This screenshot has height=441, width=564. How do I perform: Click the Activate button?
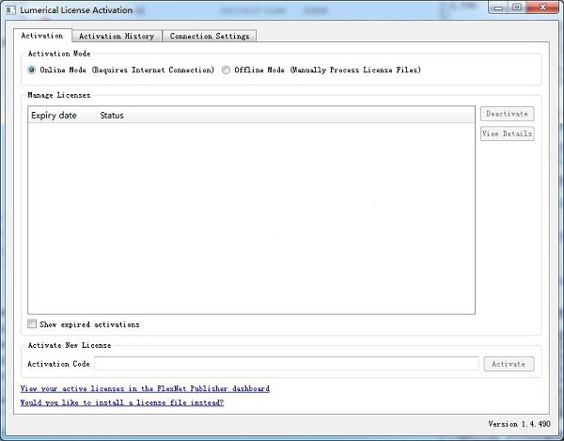(x=509, y=364)
